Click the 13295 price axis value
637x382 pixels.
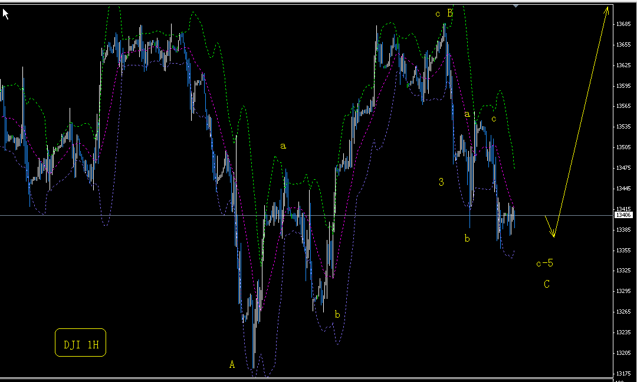[623, 291]
